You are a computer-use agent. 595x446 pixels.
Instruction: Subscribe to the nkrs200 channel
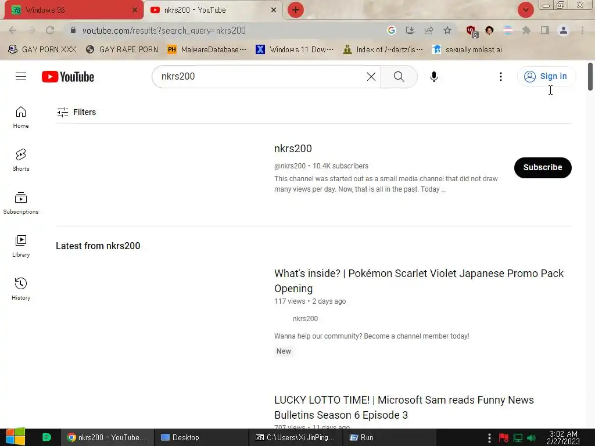pyautogui.click(x=543, y=168)
